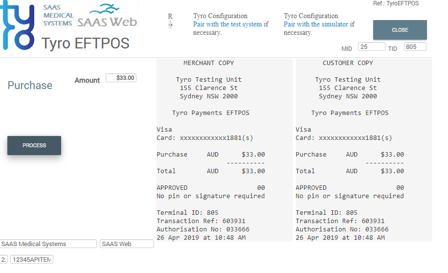Click customer copy 'Tyro Payments EFTPOS' line
Screen dimensions: 448x273
pyautogui.click(x=350, y=113)
